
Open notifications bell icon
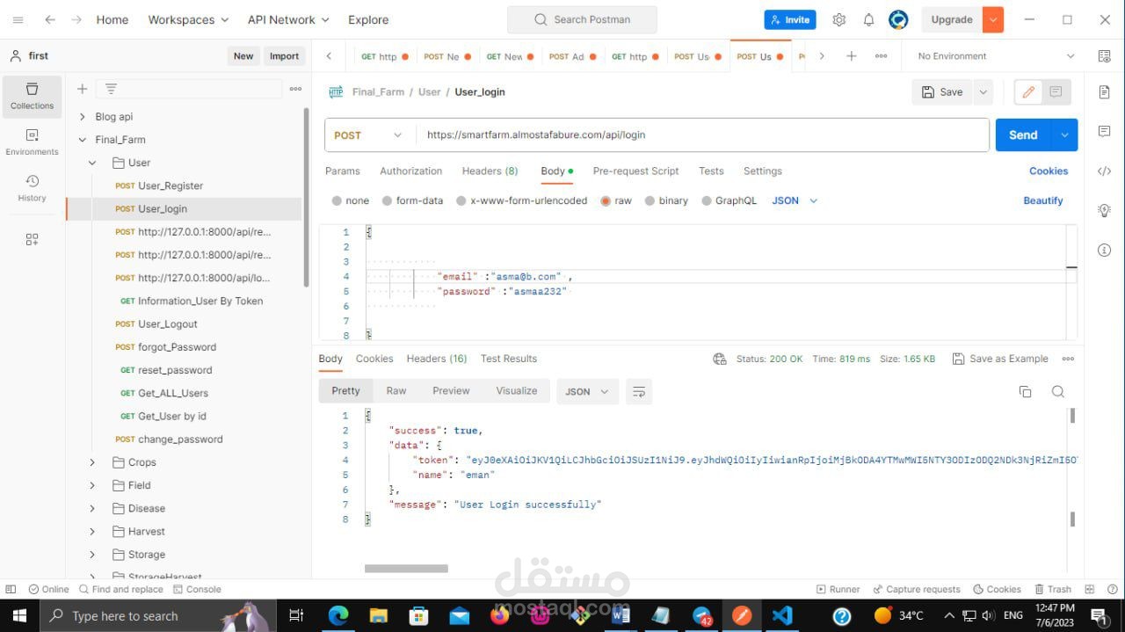tap(868, 19)
